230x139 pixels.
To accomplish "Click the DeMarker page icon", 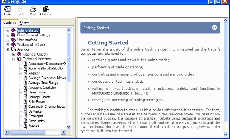I will [x=25, y=111].
